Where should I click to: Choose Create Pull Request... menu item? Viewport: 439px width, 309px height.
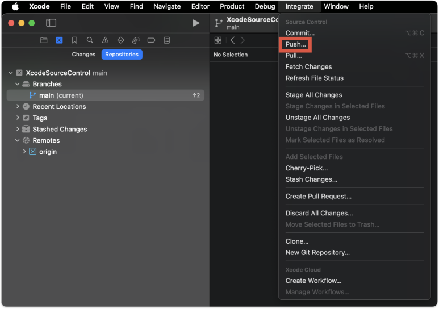tap(354, 196)
